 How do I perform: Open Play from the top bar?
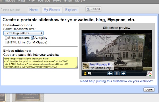32,1
